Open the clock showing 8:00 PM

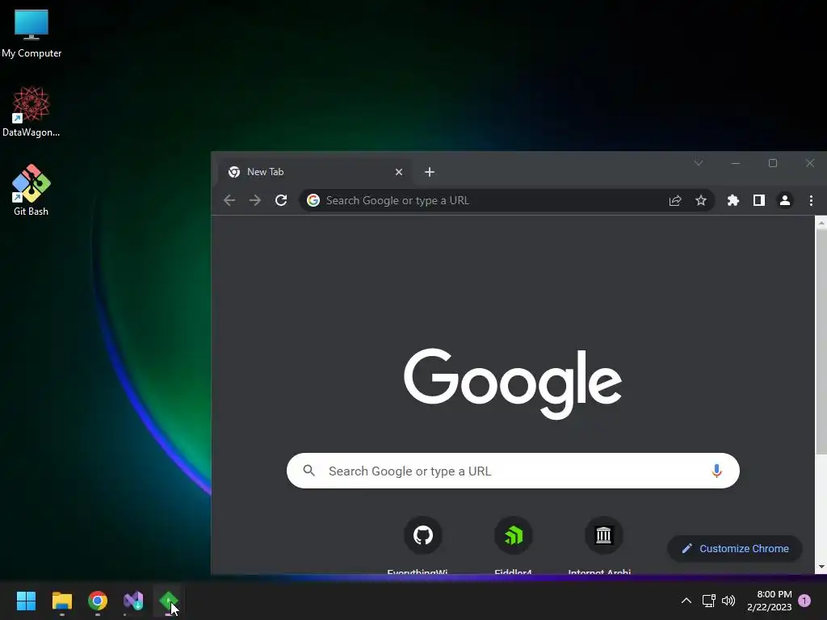point(770,601)
